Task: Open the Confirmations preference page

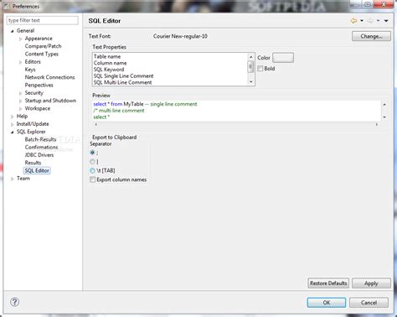Action: [x=41, y=147]
